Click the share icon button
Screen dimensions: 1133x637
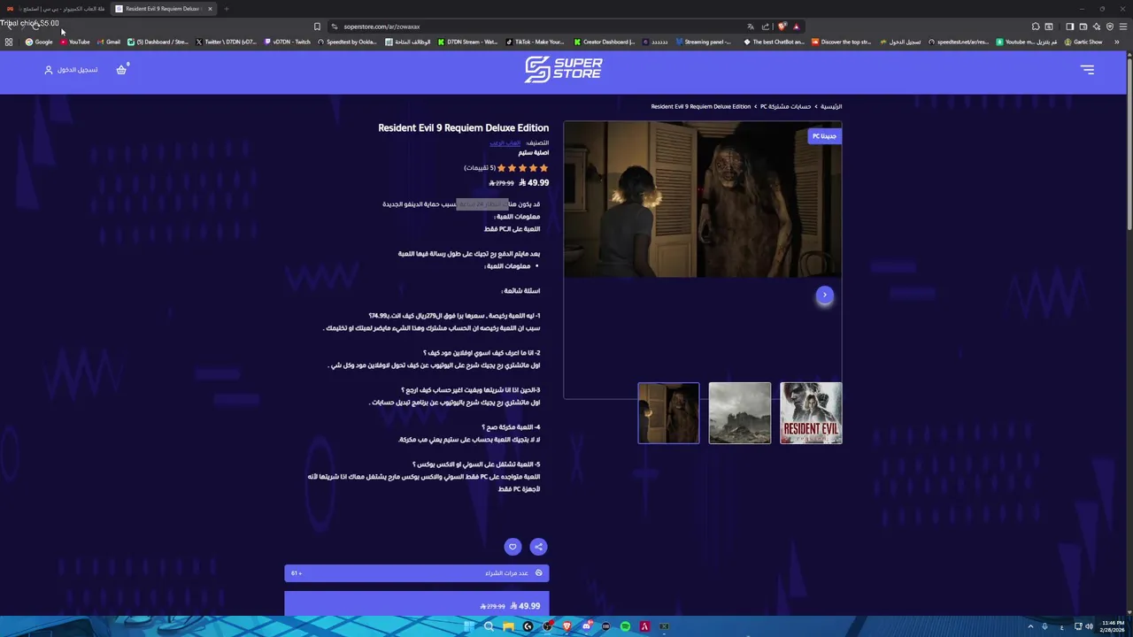point(538,547)
